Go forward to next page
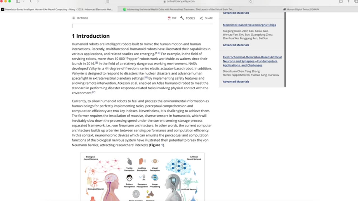This screenshot has width=358, height=201. pos(38,1)
